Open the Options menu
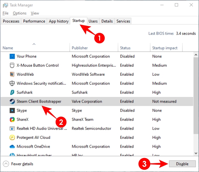Screen dimensions: 199x172 20,13
